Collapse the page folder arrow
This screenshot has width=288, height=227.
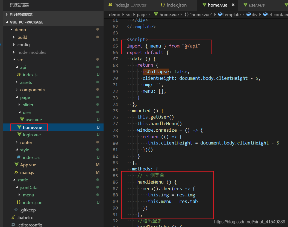pyautogui.click(x=17, y=97)
